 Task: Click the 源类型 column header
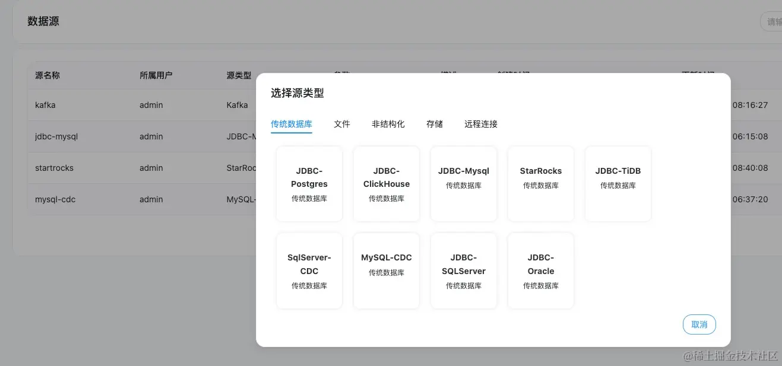click(x=239, y=75)
